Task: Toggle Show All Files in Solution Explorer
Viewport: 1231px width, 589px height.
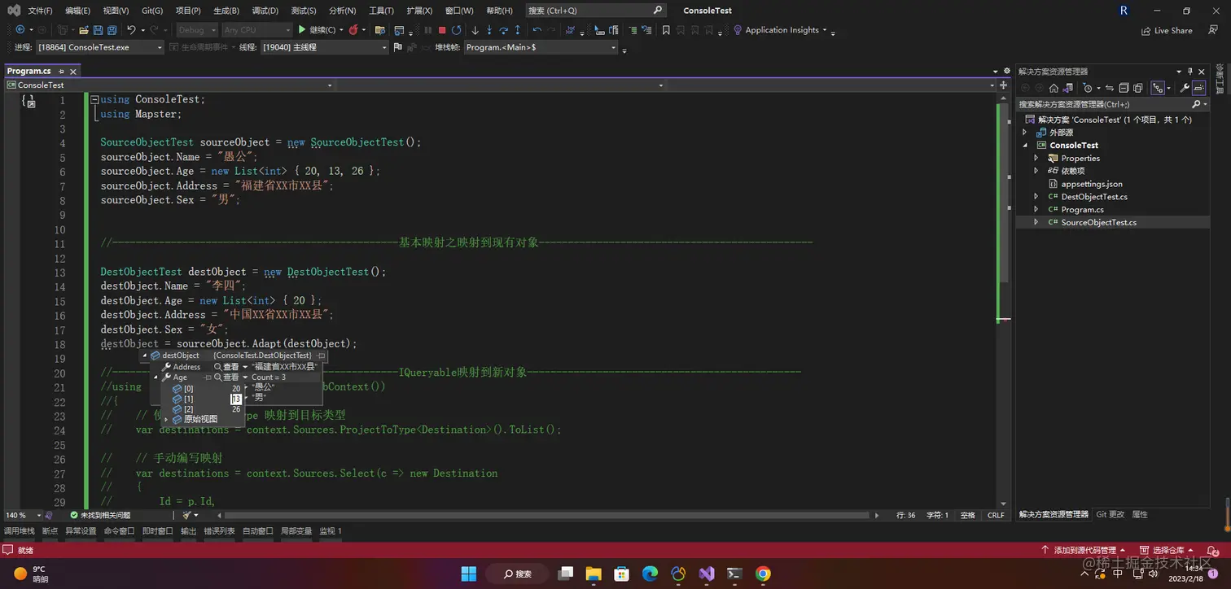Action: pyautogui.click(x=1138, y=88)
